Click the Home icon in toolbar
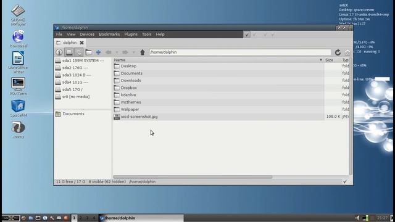The image size is (395, 222). 347,52
